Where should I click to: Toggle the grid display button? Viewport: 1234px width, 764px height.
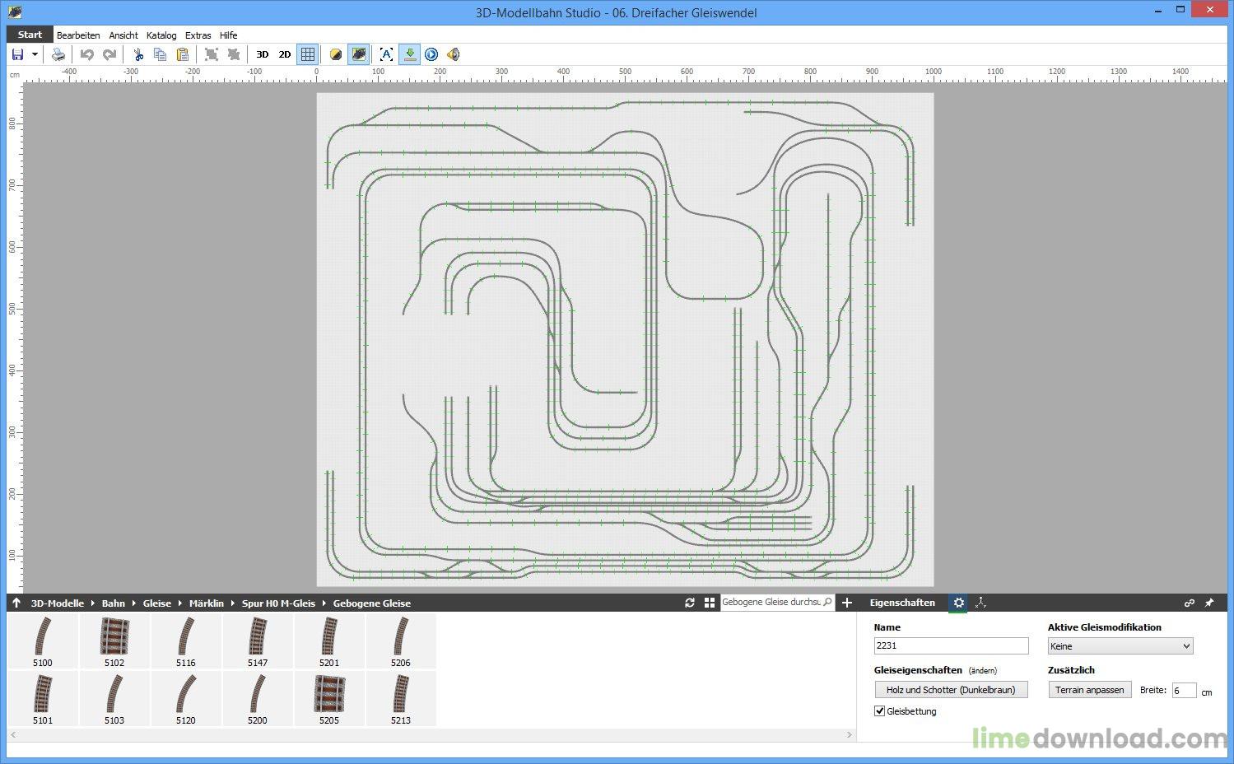308,54
